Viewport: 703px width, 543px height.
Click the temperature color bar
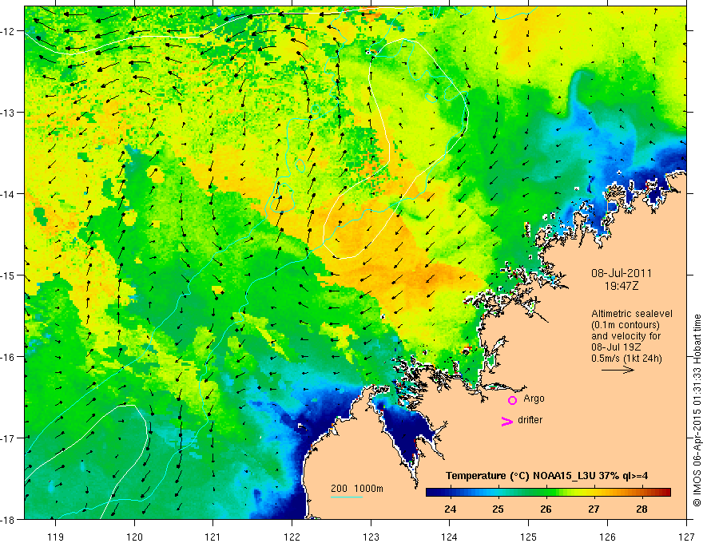548,493
